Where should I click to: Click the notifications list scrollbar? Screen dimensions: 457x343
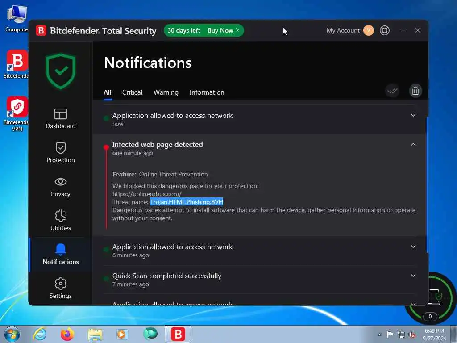point(427,185)
